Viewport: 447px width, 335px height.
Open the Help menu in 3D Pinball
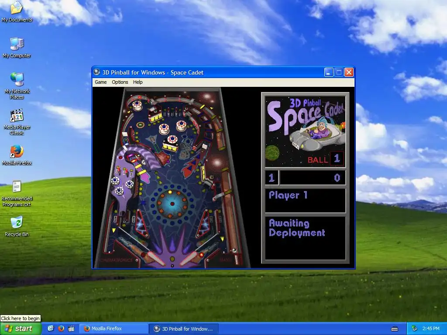pyautogui.click(x=138, y=82)
